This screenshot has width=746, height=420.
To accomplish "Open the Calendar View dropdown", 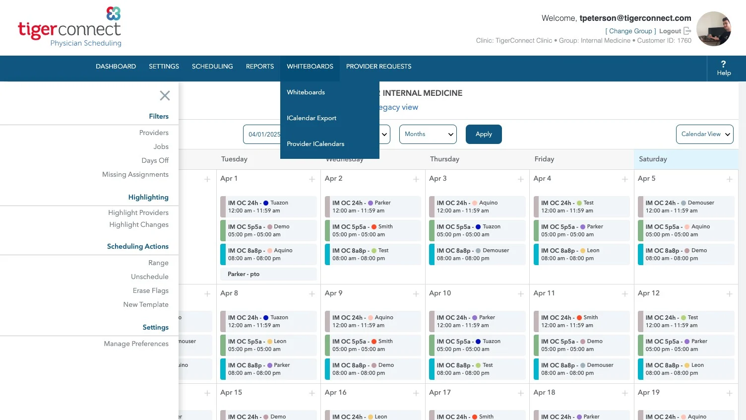I will coord(704,134).
